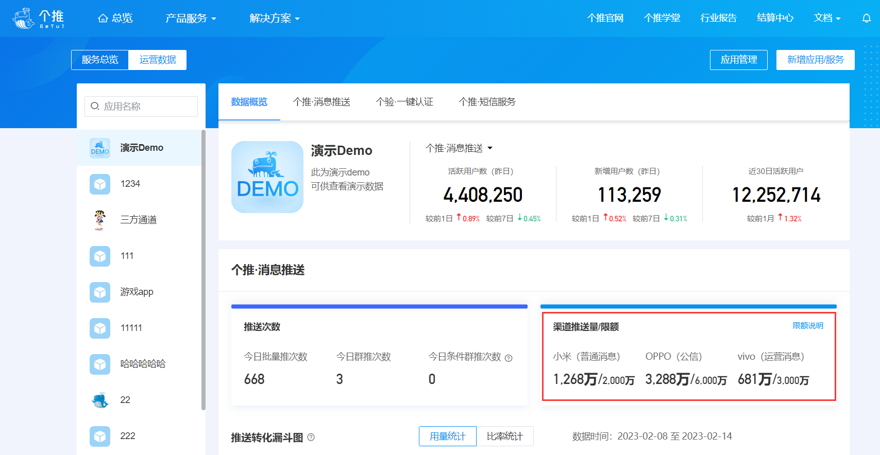Open the 限额说明 link
The height and width of the screenshot is (455, 880).
click(808, 326)
